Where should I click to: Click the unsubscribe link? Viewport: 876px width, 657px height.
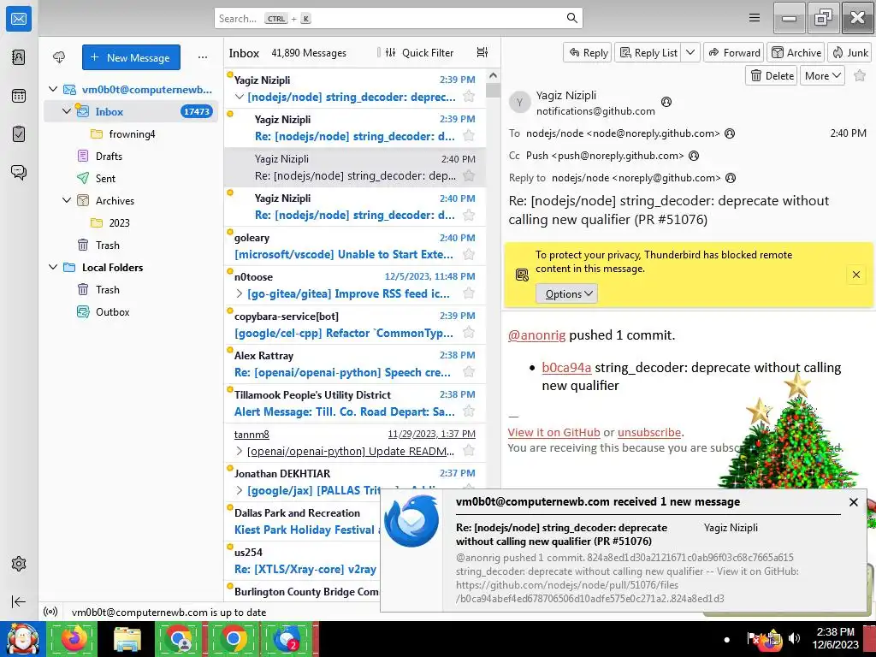click(649, 432)
